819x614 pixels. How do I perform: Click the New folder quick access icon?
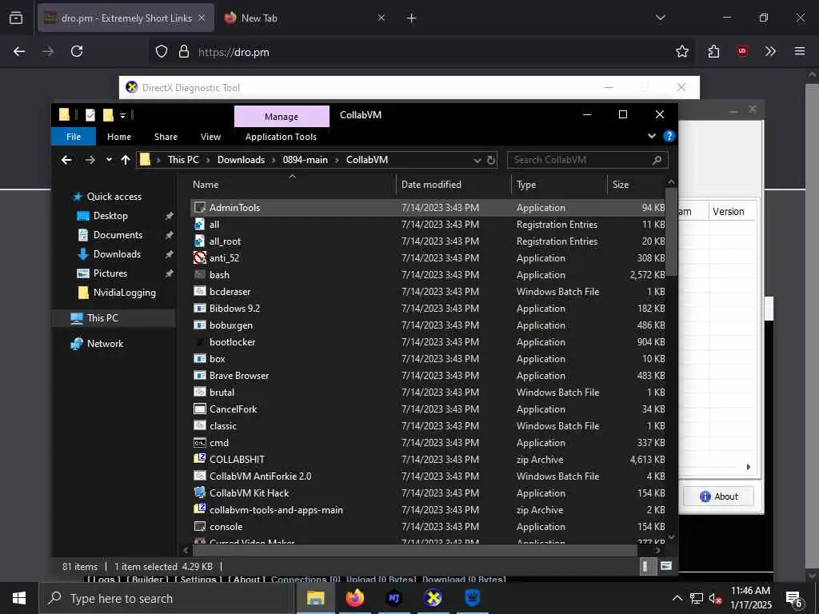(x=108, y=115)
